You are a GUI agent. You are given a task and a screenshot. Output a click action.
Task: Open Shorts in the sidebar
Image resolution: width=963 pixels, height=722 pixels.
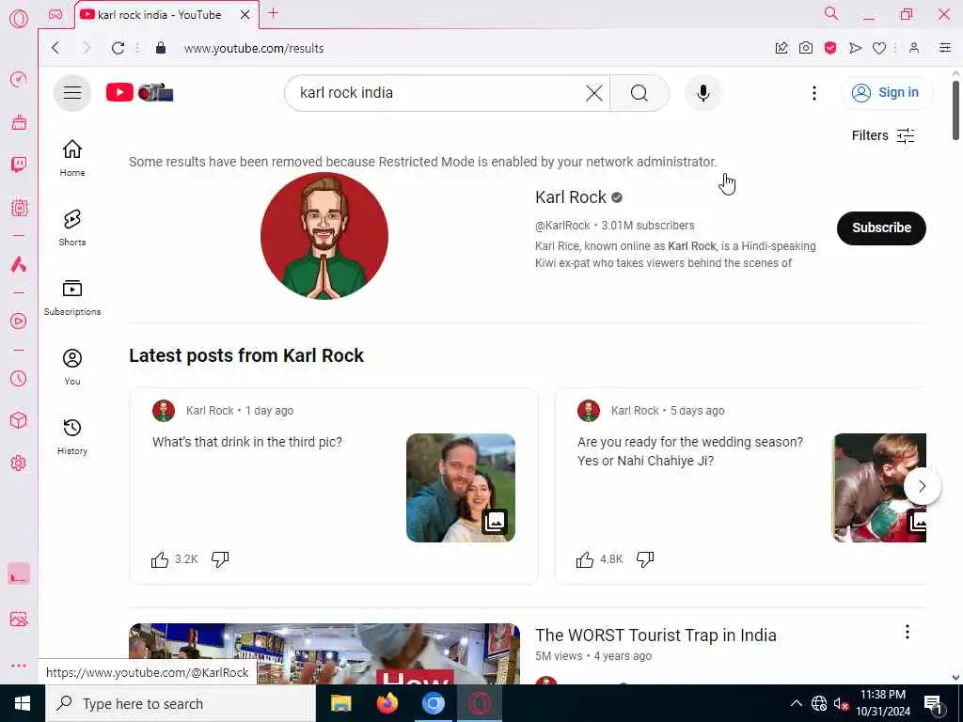coord(72,228)
